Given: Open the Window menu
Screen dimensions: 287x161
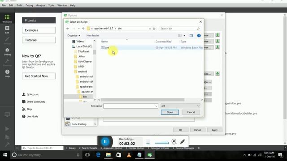Looking at the screenshot, I should [62, 5].
